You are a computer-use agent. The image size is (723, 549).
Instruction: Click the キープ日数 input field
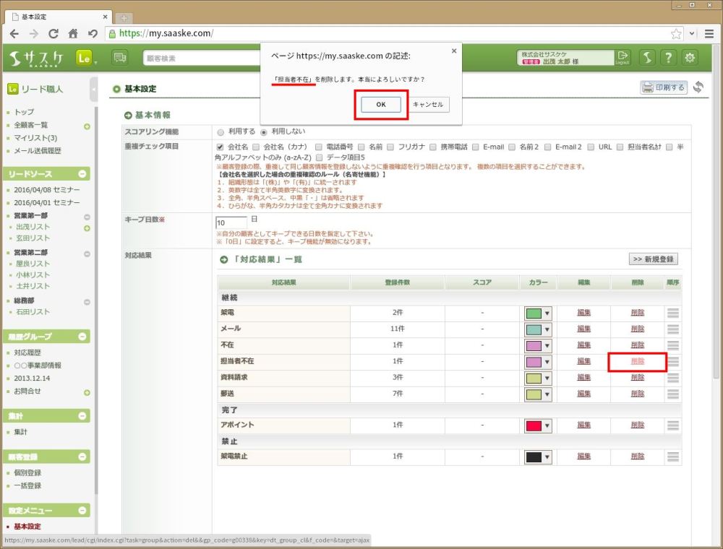[x=231, y=222]
